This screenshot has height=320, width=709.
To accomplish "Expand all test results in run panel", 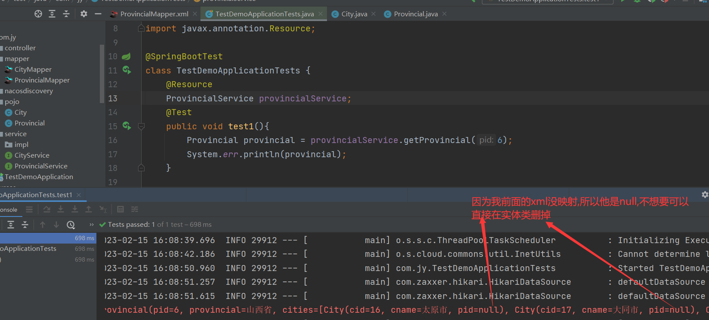I will (x=11, y=225).
